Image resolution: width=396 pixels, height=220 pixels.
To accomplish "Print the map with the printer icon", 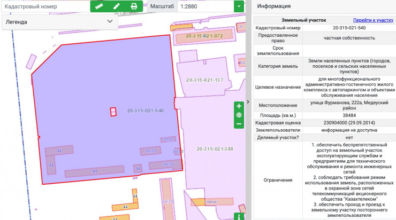I will (134, 6).
